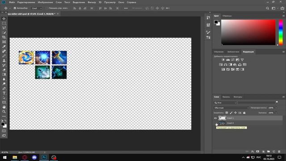Open the auto-select Layer/Group dropdown
Viewport: 286px width, 161px height.
coord(37,8)
